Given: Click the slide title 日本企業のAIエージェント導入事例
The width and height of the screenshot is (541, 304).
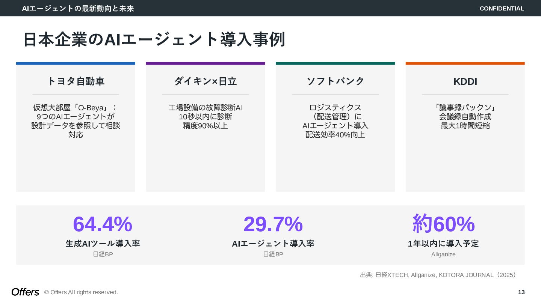Looking at the screenshot, I should tap(154, 39).
